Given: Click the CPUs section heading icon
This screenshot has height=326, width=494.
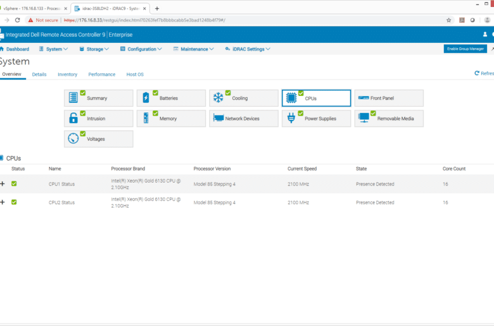Looking at the screenshot, I should tap(1, 158).
